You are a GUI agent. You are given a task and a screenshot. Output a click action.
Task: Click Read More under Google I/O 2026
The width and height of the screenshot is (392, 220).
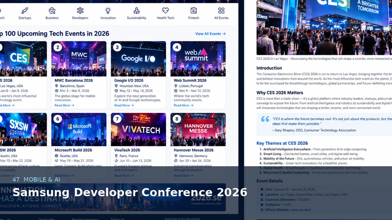(x=124, y=106)
